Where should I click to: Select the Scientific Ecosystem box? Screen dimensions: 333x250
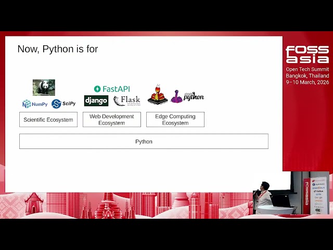tap(48, 119)
